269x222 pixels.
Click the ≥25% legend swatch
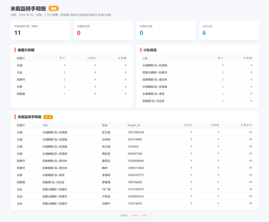click(x=144, y=216)
